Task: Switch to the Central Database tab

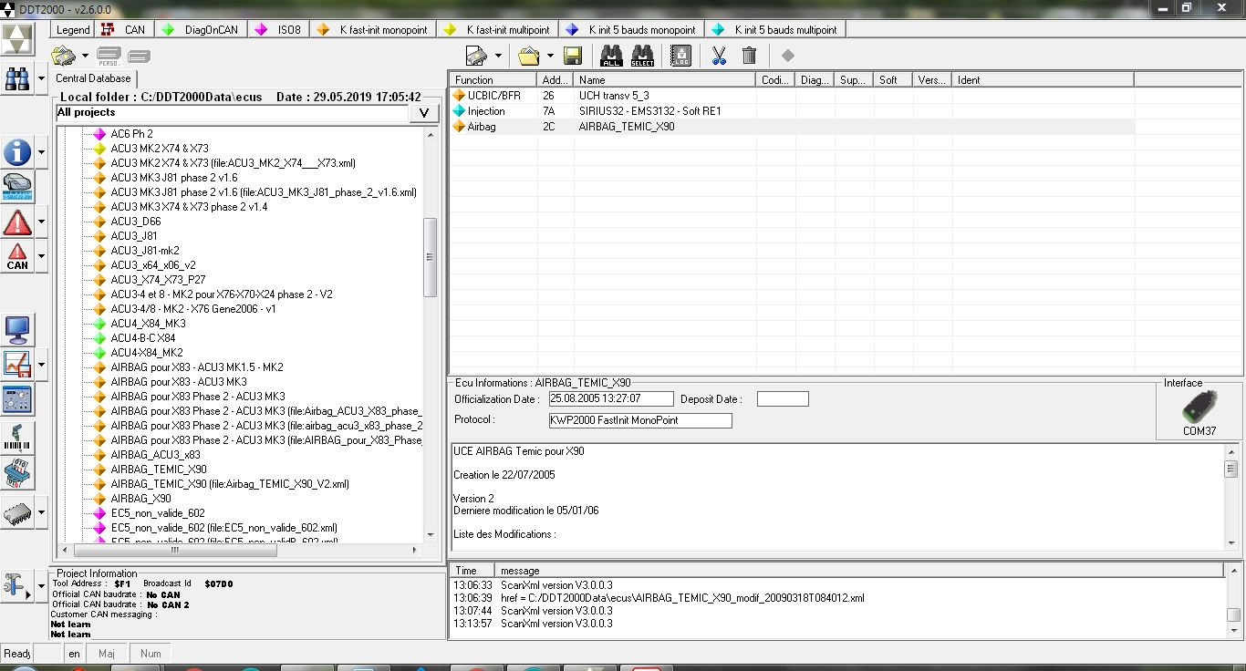Action: pyautogui.click(x=93, y=79)
